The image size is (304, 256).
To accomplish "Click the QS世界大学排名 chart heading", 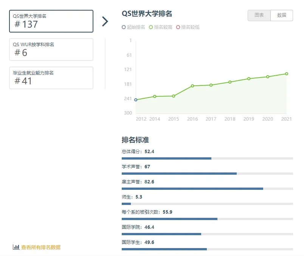I will click(147, 14).
